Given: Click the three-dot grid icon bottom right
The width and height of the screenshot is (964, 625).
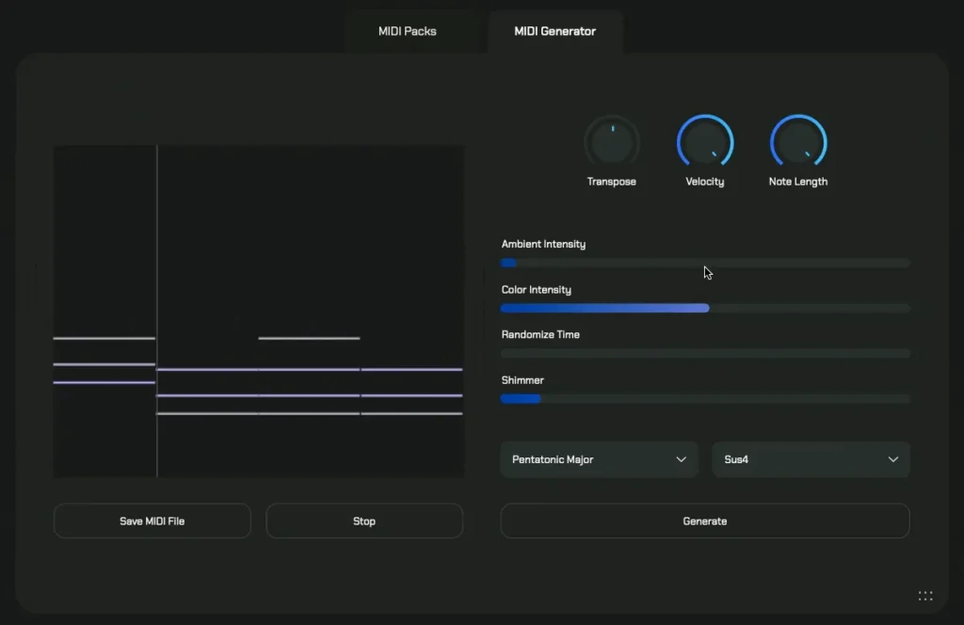Looking at the screenshot, I should [925, 596].
